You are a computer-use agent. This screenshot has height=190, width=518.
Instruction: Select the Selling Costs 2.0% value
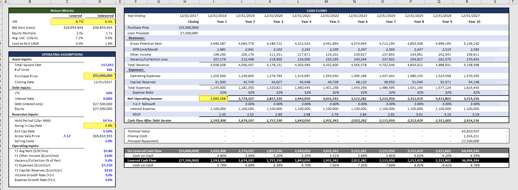tap(109, 141)
